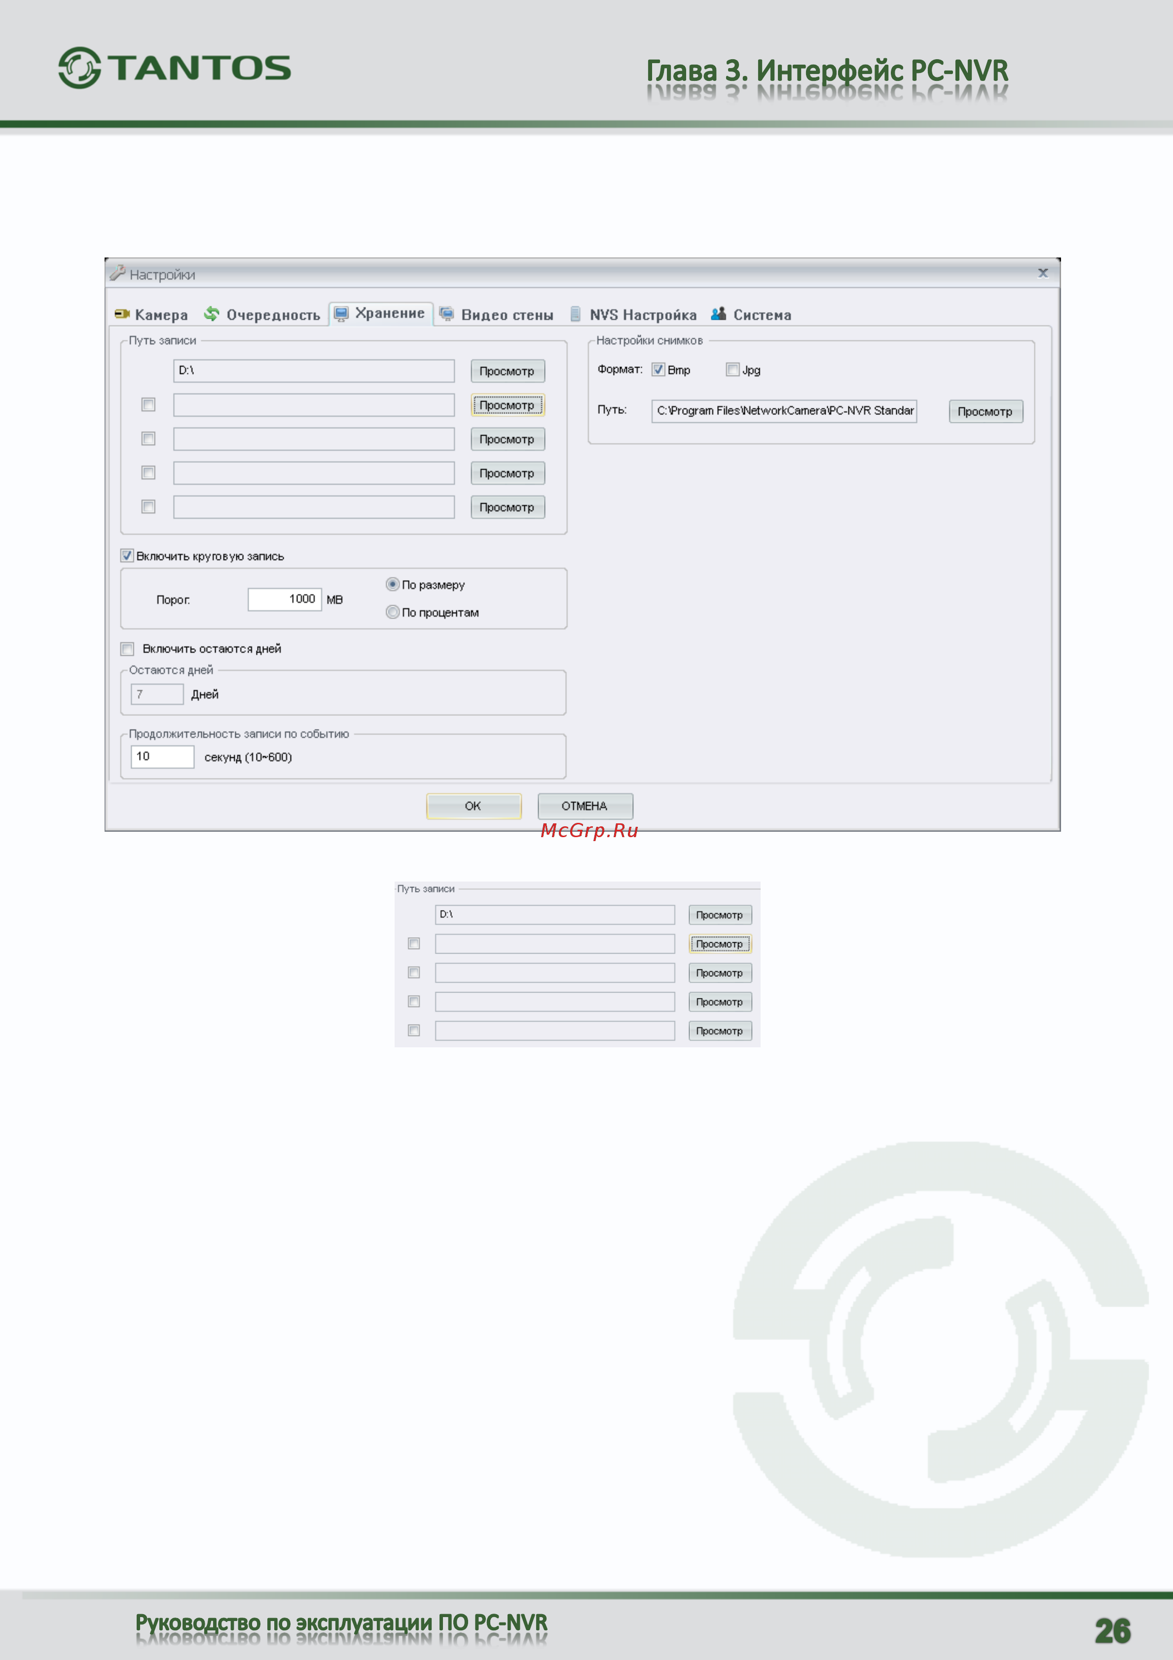
Task: Select the По размеру radio button
Action: 393,584
